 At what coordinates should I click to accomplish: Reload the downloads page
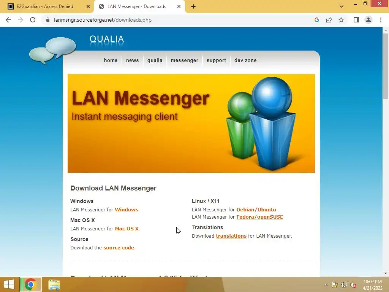(33, 20)
